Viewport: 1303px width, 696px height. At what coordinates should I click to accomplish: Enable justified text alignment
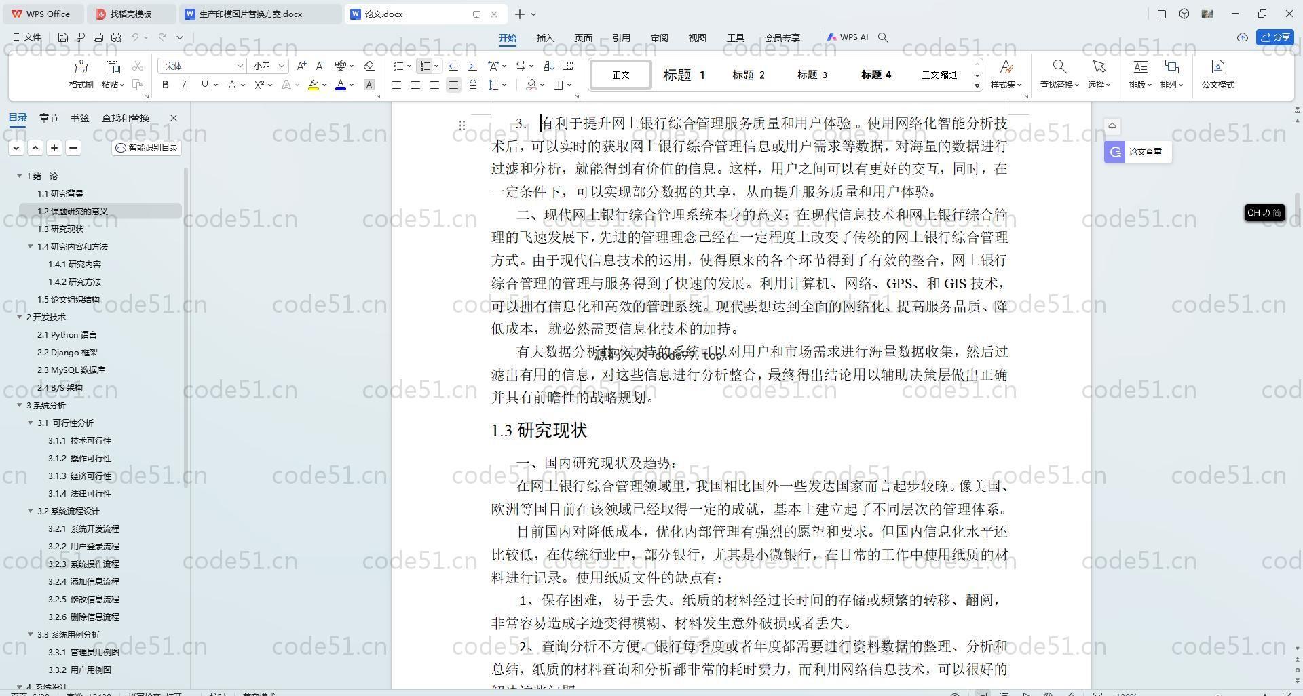pyautogui.click(x=453, y=85)
